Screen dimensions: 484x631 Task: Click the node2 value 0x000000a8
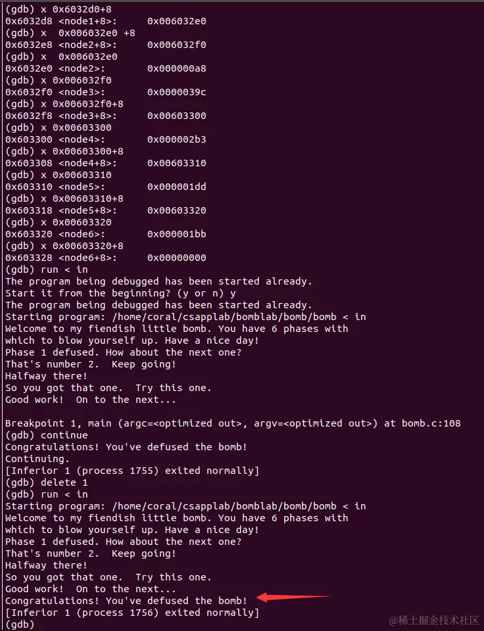(176, 68)
